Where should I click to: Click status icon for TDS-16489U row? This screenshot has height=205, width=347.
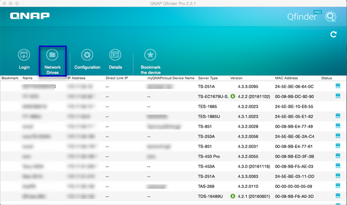tap(338, 196)
